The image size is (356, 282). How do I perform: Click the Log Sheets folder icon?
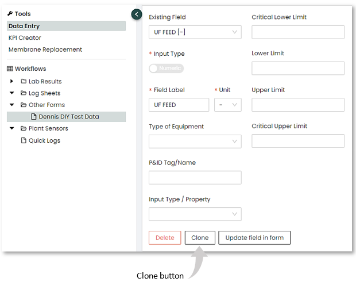click(24, 93)
